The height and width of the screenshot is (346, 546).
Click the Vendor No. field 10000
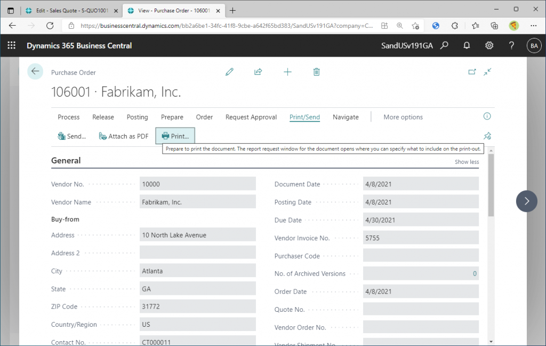pos(197,184)
